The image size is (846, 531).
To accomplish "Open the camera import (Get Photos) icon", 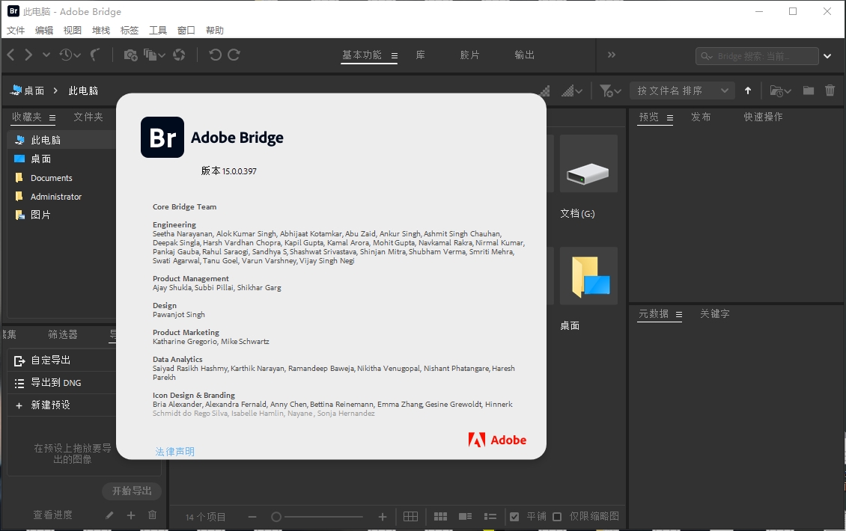I will point(132,55).
